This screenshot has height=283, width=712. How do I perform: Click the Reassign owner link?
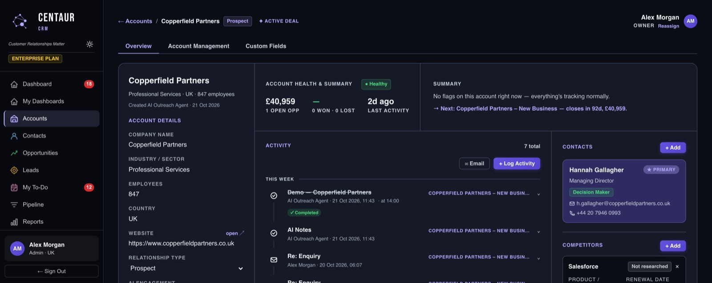click(668, 26)
